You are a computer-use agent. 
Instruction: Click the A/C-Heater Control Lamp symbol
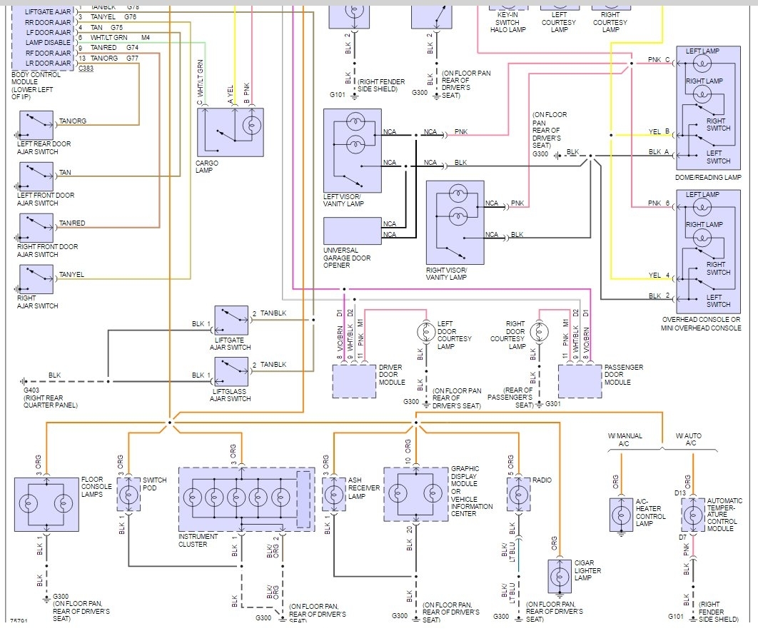click(621, 515)
